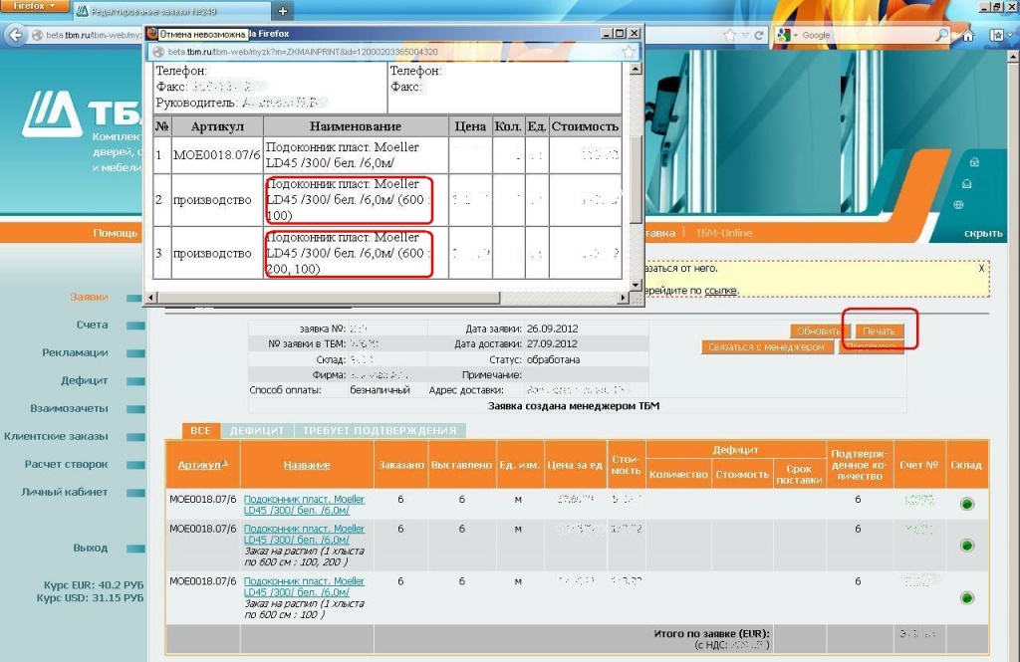Screen dimensions: 1020x662
Task: Bookmark the popup page with its star
Action: [x=629, y=52]
